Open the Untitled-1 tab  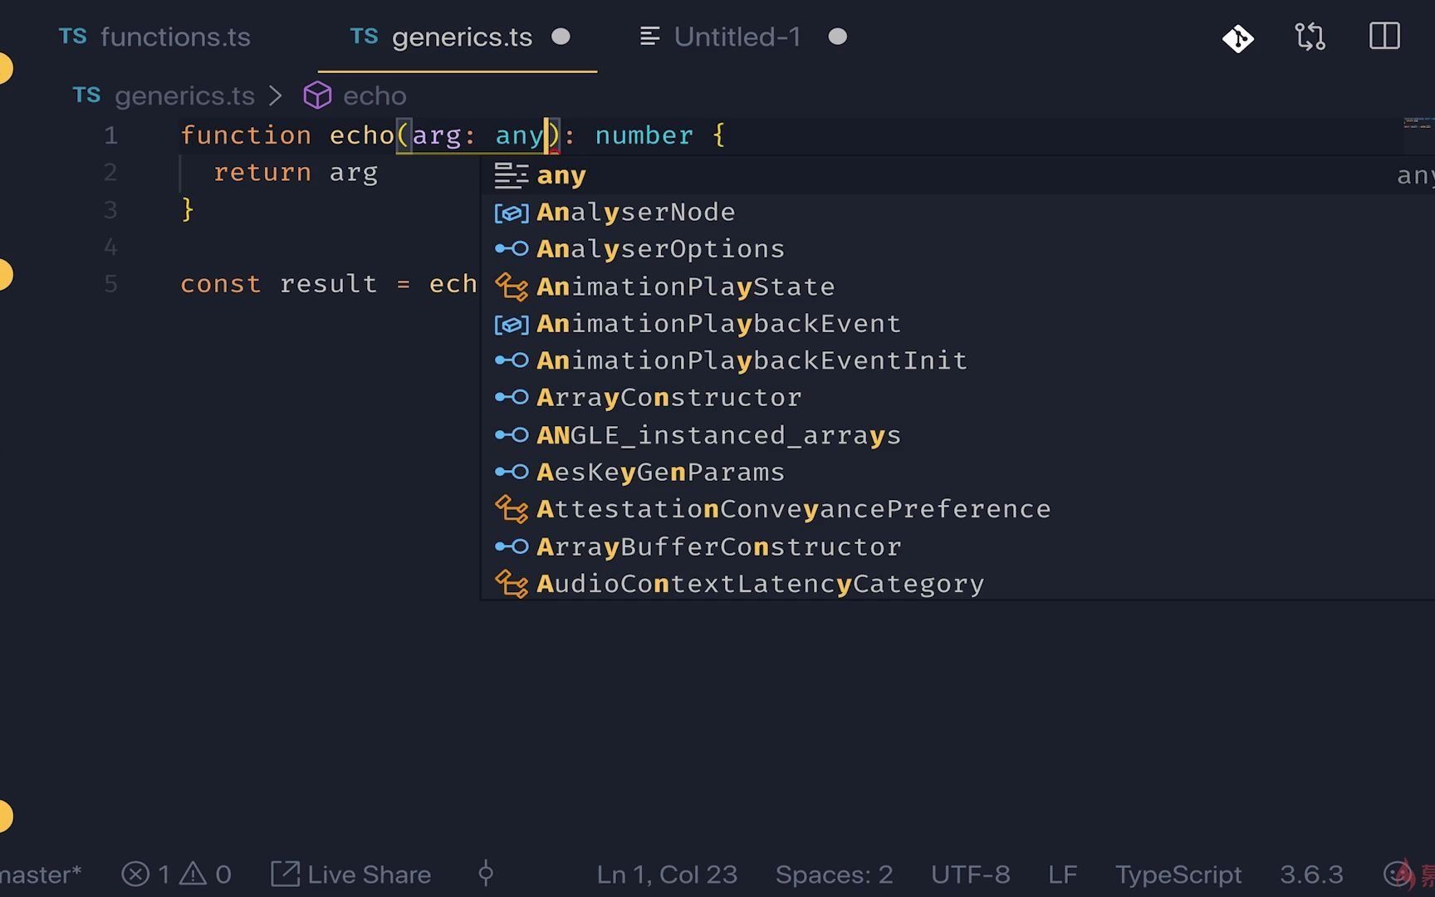click(x=737, y=37)
